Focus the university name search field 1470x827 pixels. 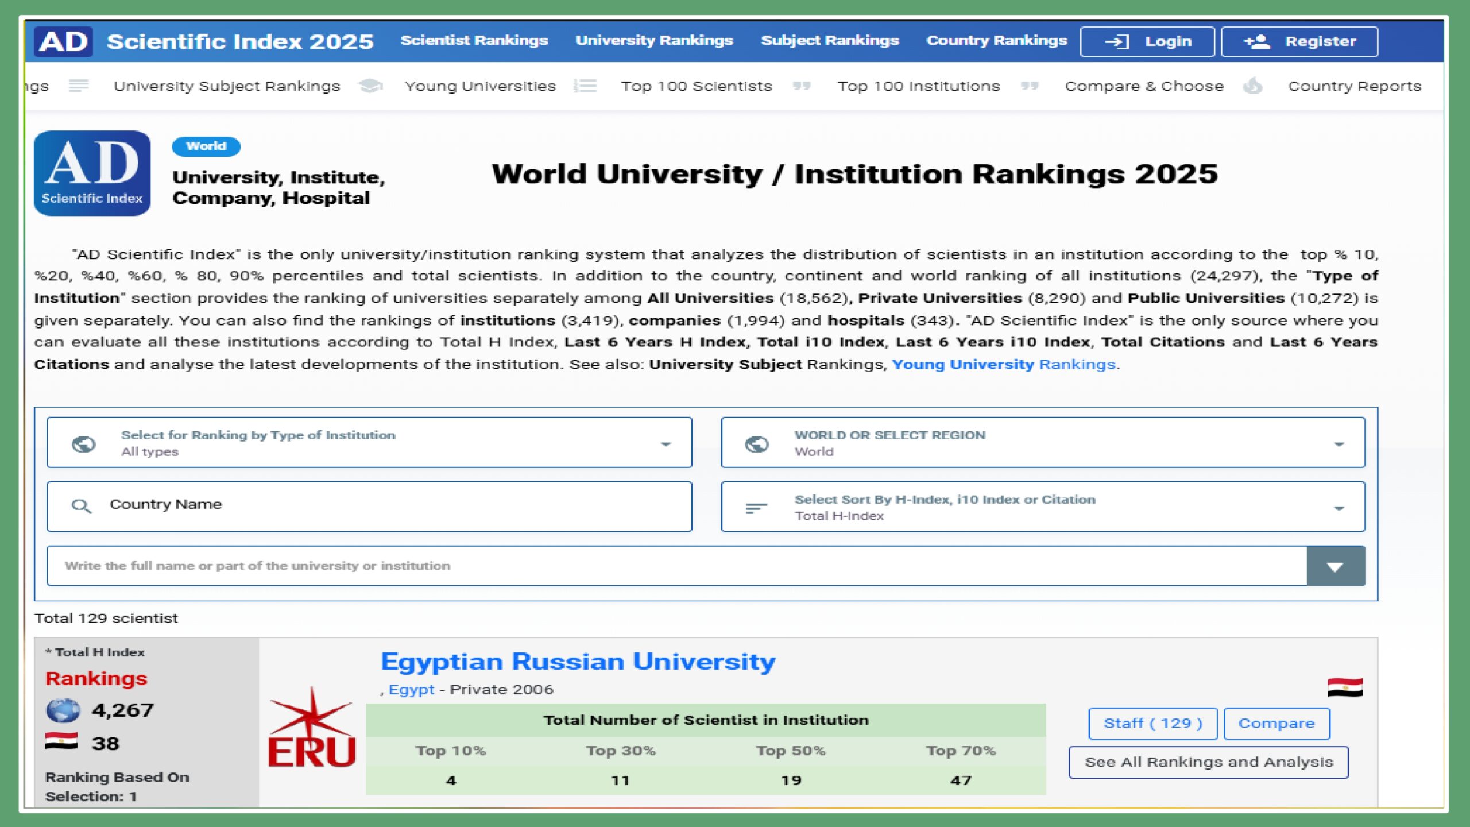677,566
